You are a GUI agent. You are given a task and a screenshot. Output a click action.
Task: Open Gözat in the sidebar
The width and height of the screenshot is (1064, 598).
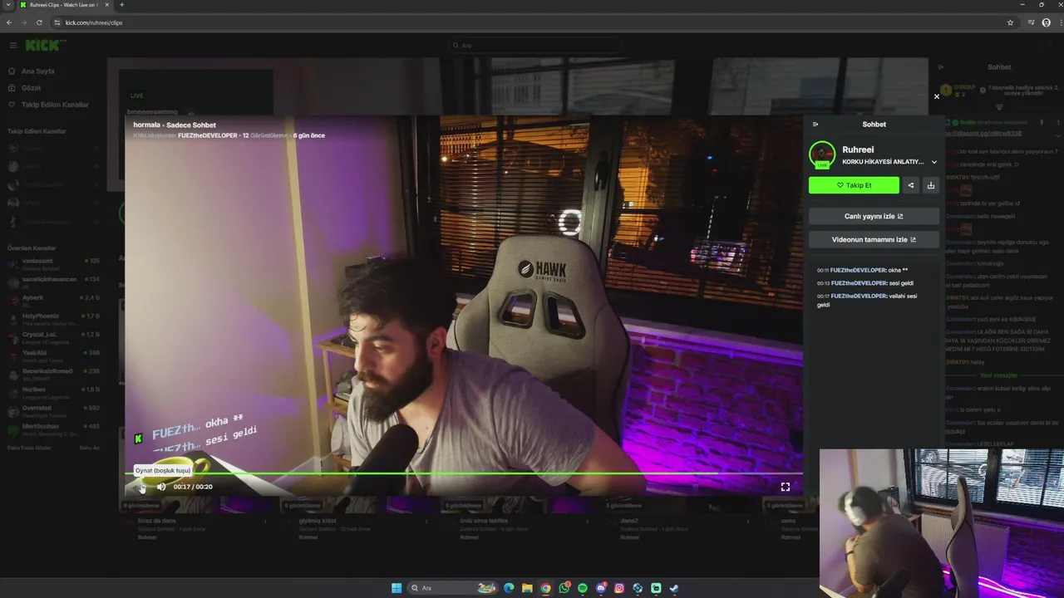tap(31, 88)
